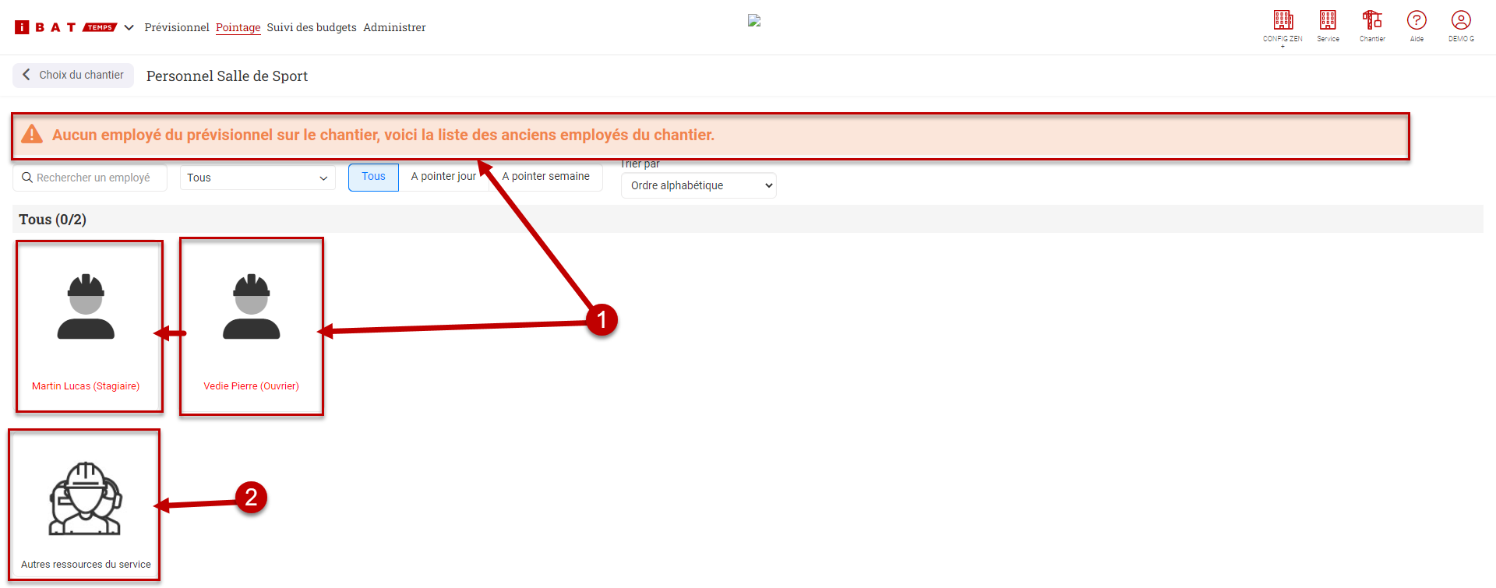Select the Vedie Pierre worker avatar
Screen dimensions: 1496x588
251,307
